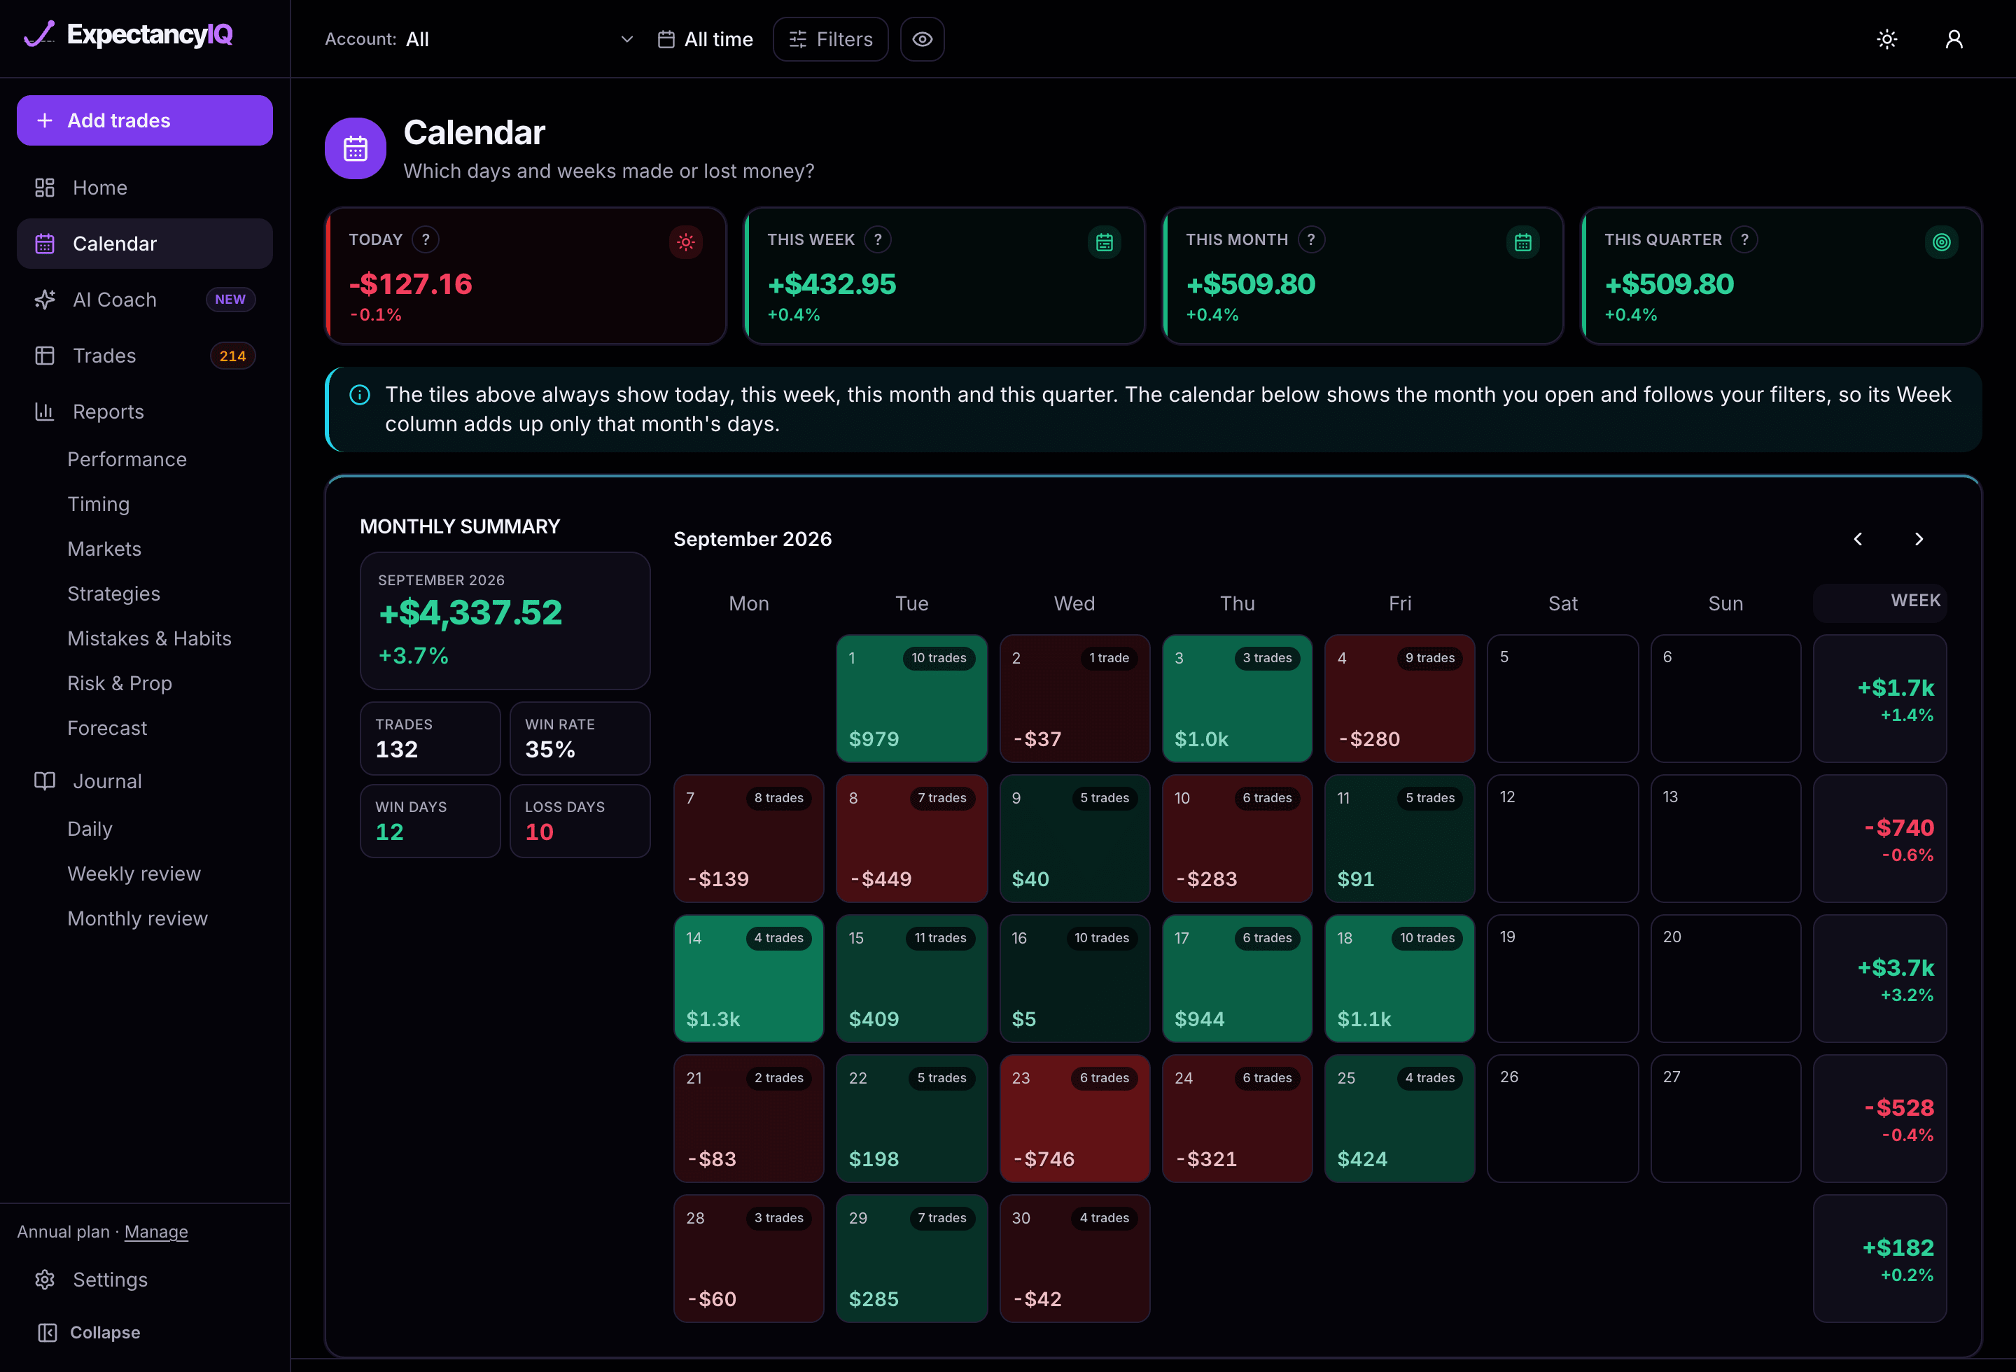The width and height of the screenshot is (2016, 1372).
Task: Go to the next month arrow
Action: 1919,538
